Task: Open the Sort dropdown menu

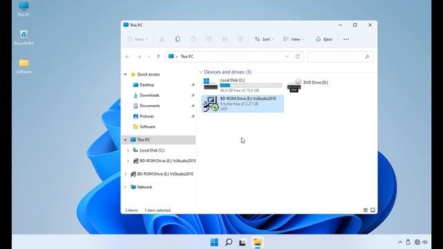Action: tap(264, 39)
